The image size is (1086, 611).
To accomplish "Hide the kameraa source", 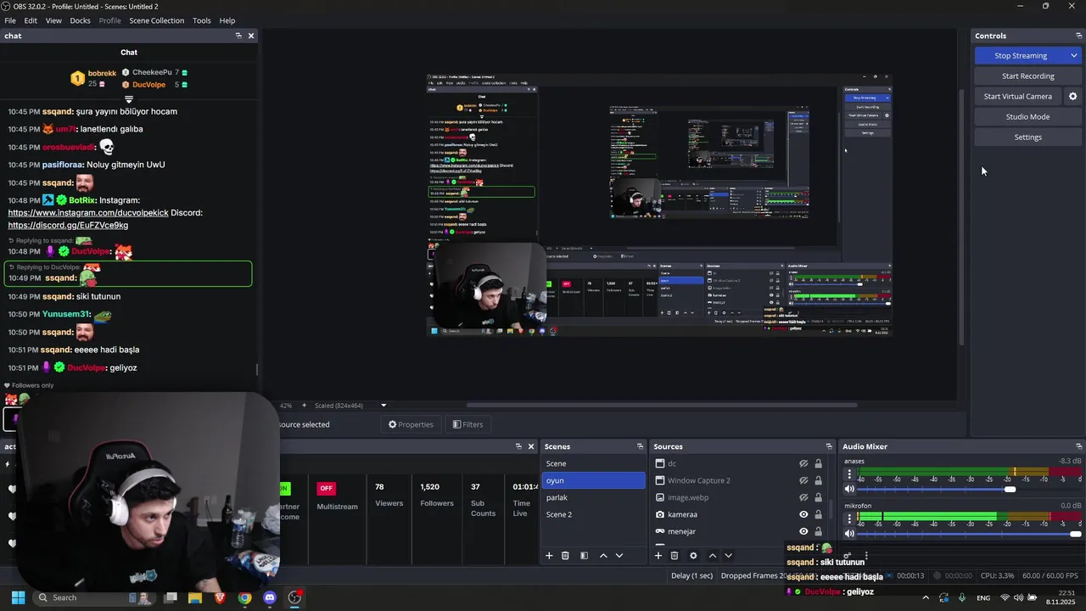I will click(803, 514).
